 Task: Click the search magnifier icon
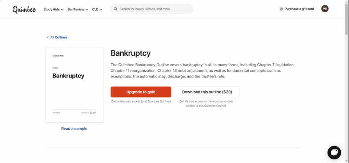116,9
